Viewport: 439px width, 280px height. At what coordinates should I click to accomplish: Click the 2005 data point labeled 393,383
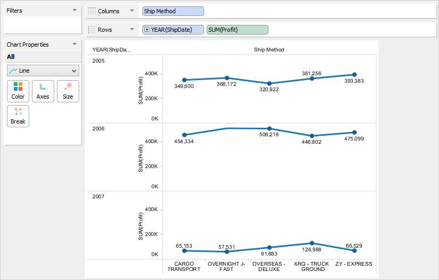(354, 75)
